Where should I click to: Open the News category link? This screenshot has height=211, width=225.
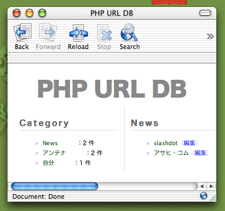coord(50,143)
